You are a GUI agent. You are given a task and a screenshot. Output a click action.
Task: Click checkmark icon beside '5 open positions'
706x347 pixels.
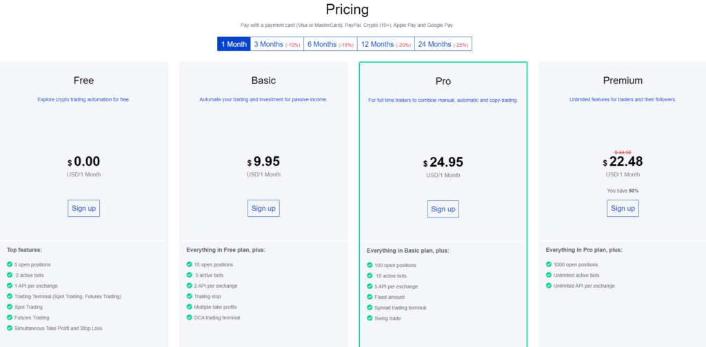[x=10, y=264]
